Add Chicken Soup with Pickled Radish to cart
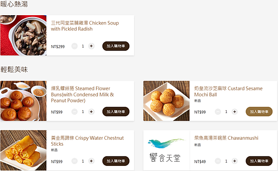 pyautogui.click(x=116, y=46)
